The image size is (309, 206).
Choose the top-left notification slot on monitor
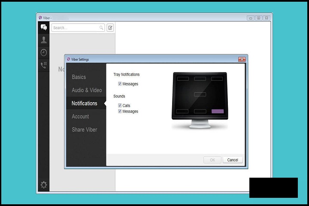click(183, 79)
